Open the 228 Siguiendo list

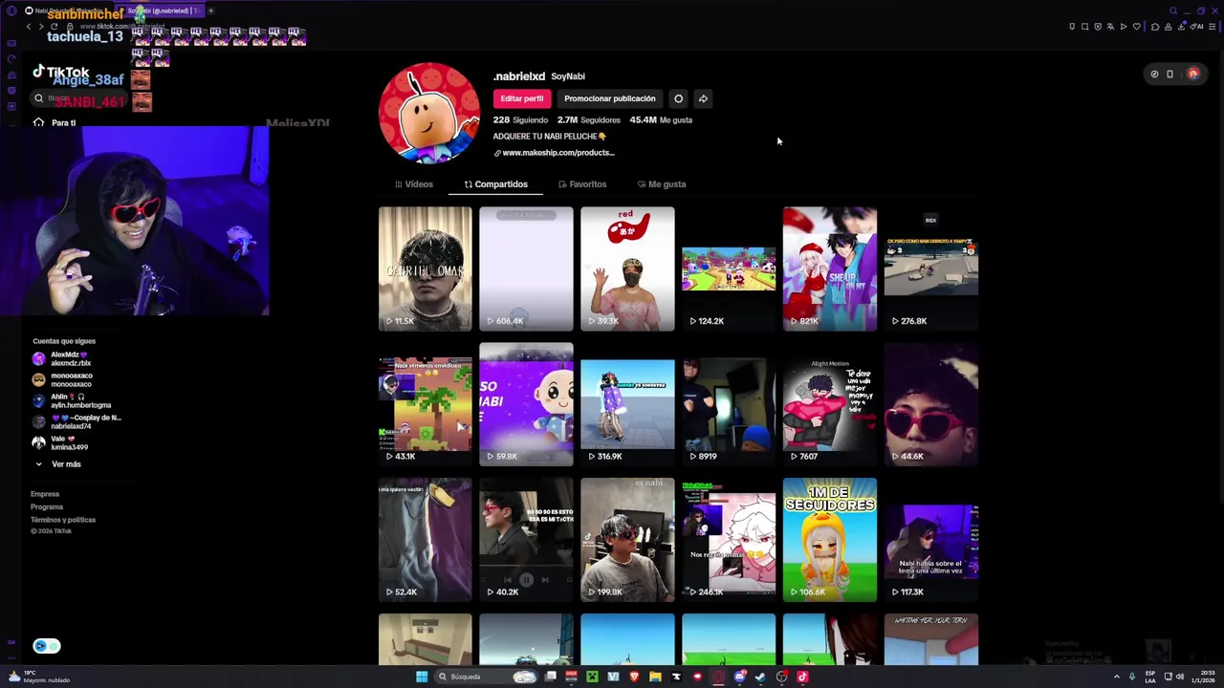point(520,120)
